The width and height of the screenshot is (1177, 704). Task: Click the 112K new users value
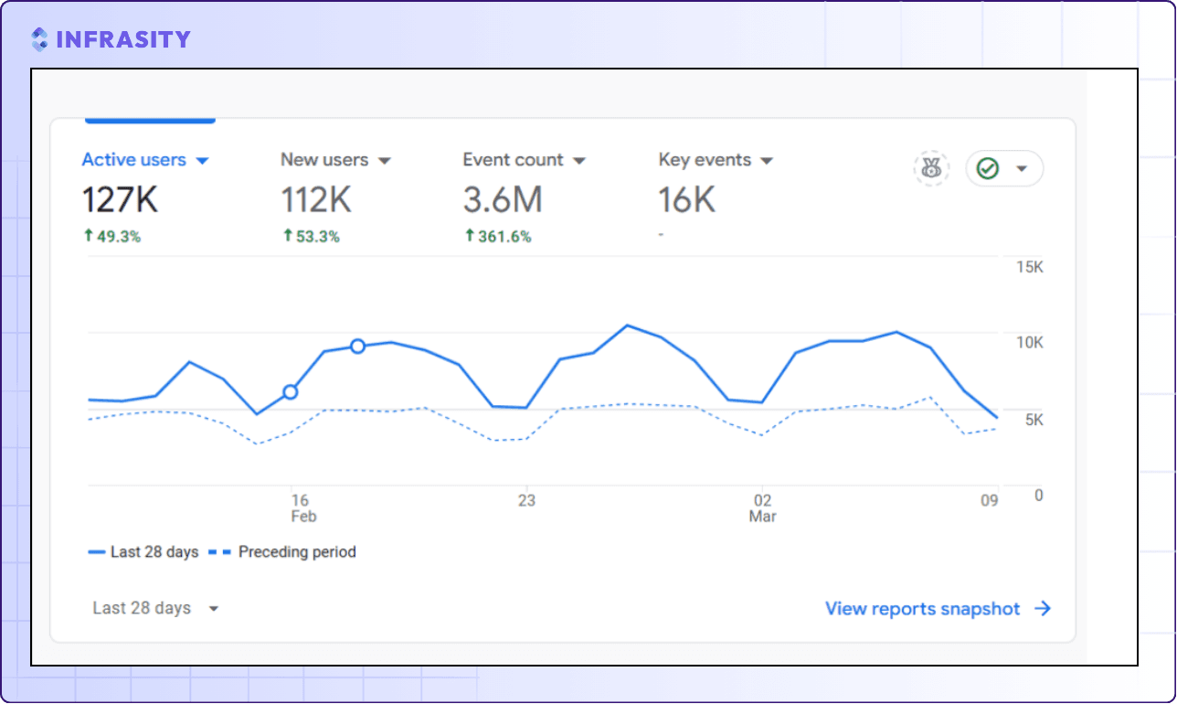315,199
